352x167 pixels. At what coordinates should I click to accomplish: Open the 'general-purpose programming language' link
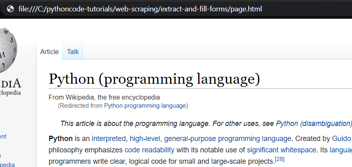click(x=227, y=139)
